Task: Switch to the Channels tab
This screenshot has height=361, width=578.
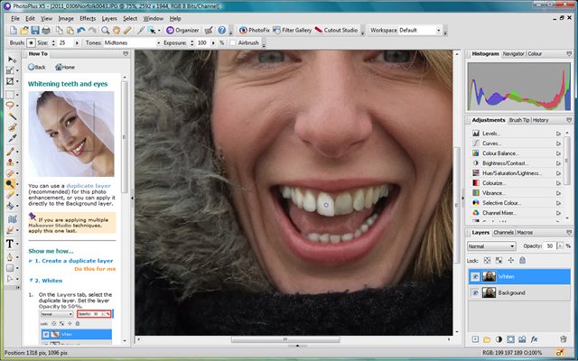Action: (504, 233)
